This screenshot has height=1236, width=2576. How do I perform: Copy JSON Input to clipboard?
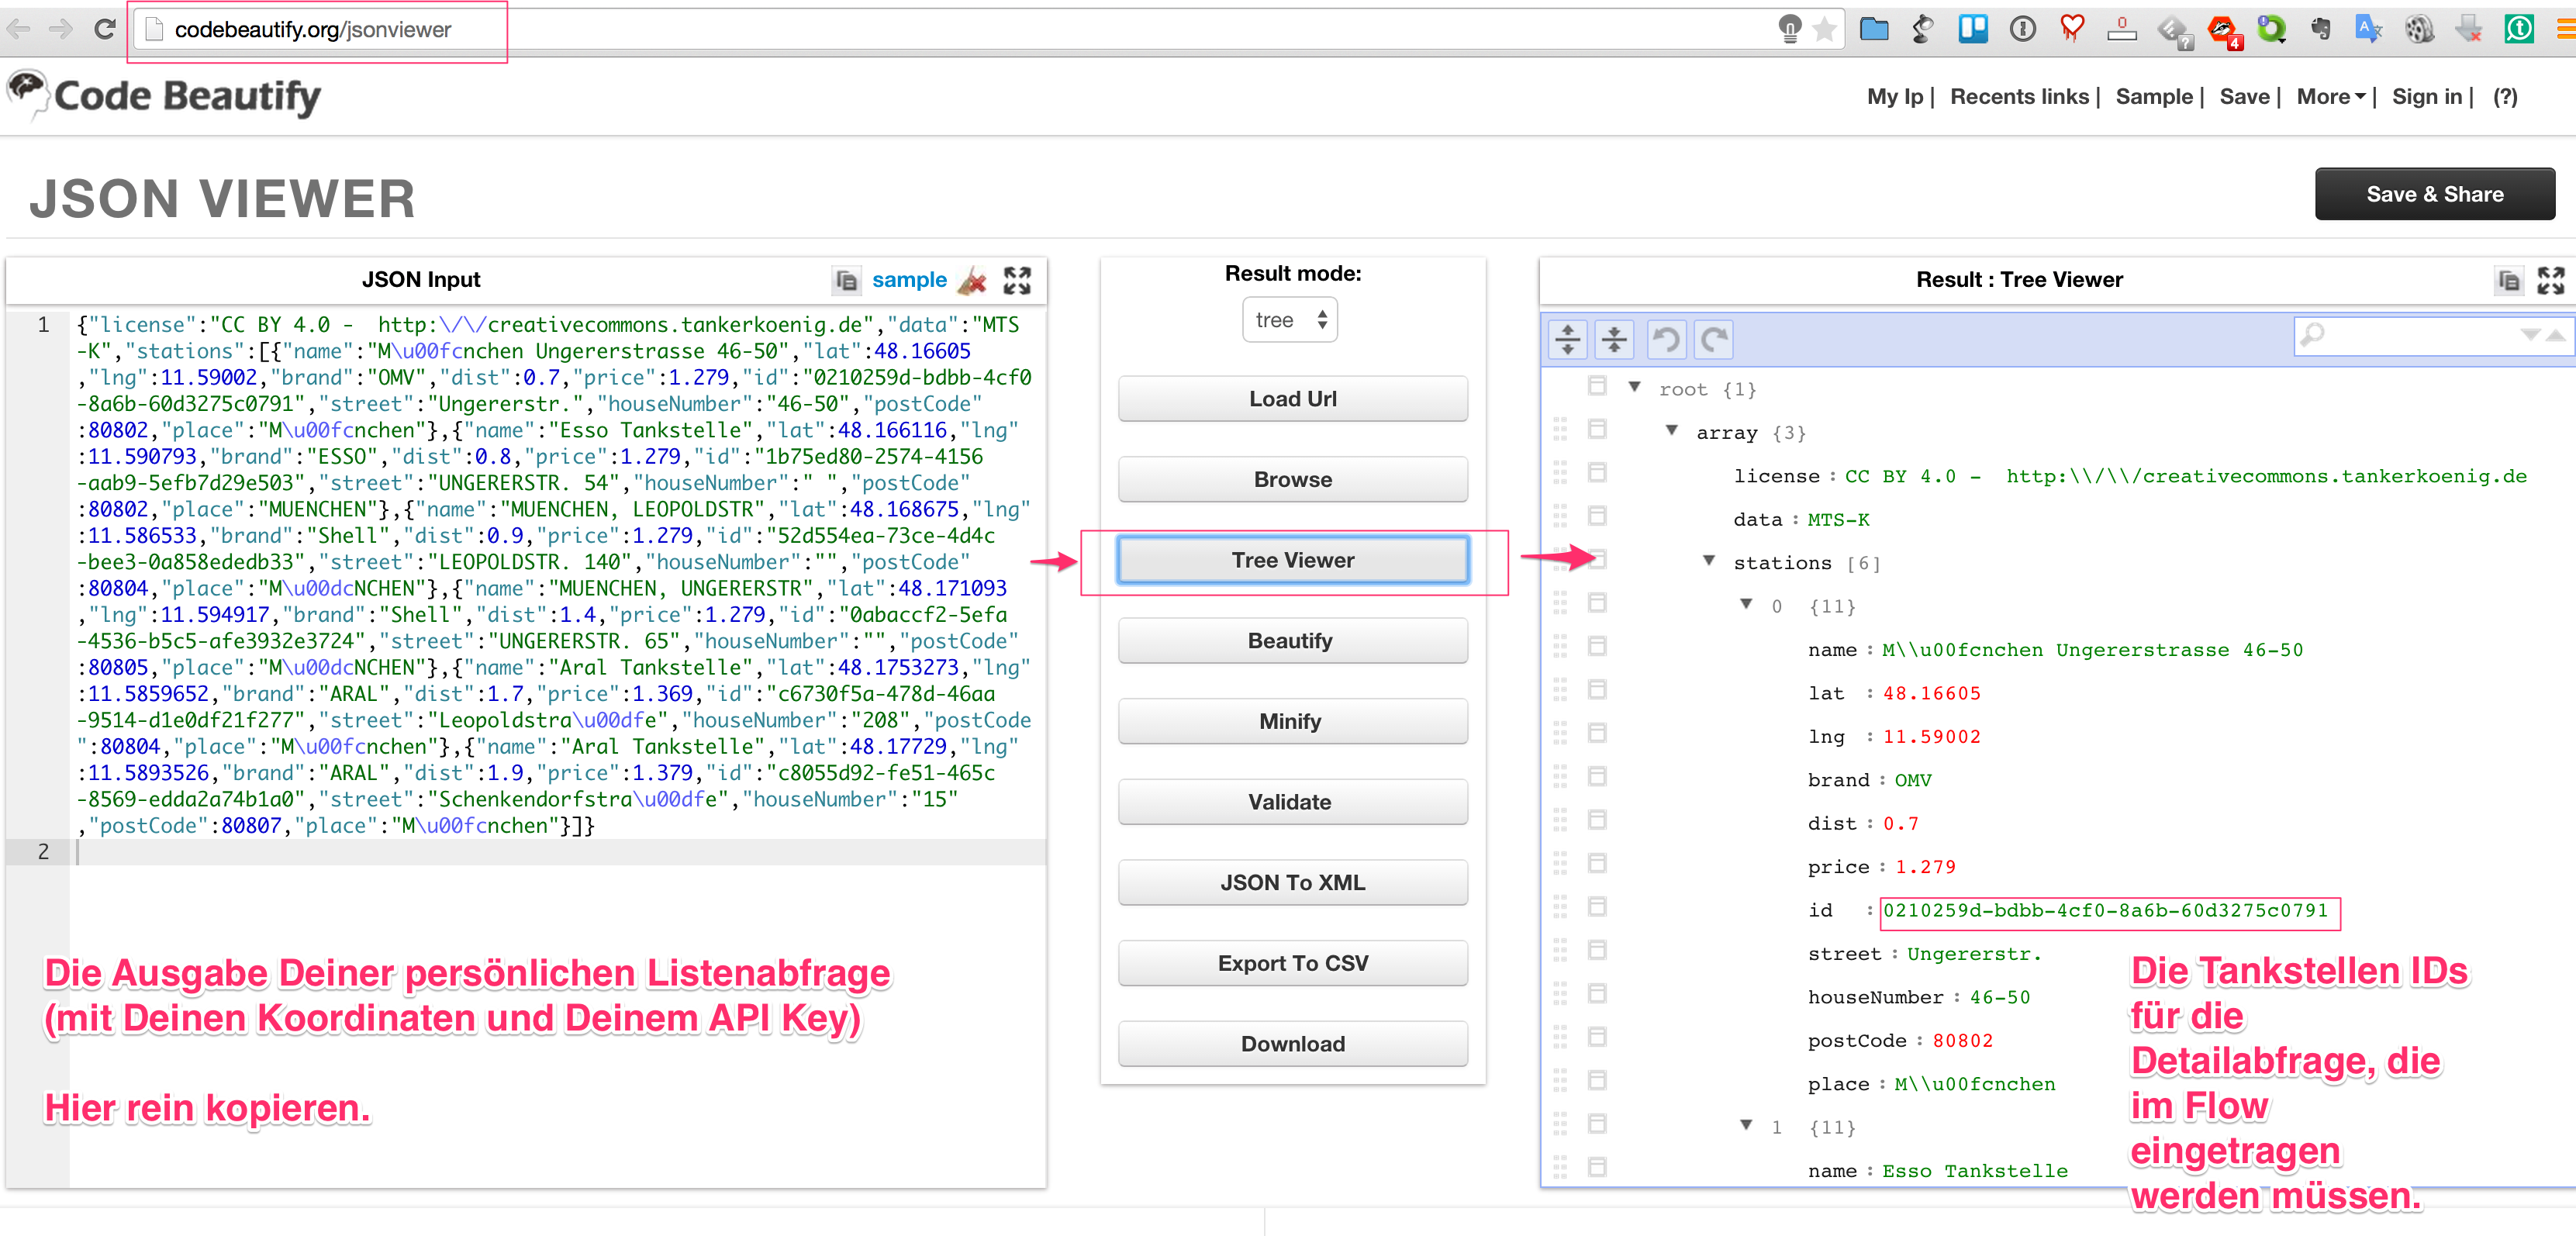pos(846,280)
